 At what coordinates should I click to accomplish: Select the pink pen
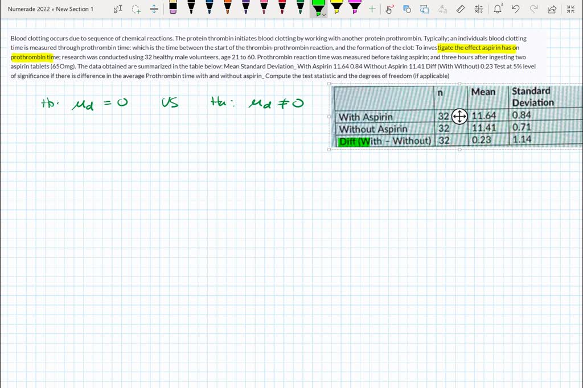click(264, 7)
